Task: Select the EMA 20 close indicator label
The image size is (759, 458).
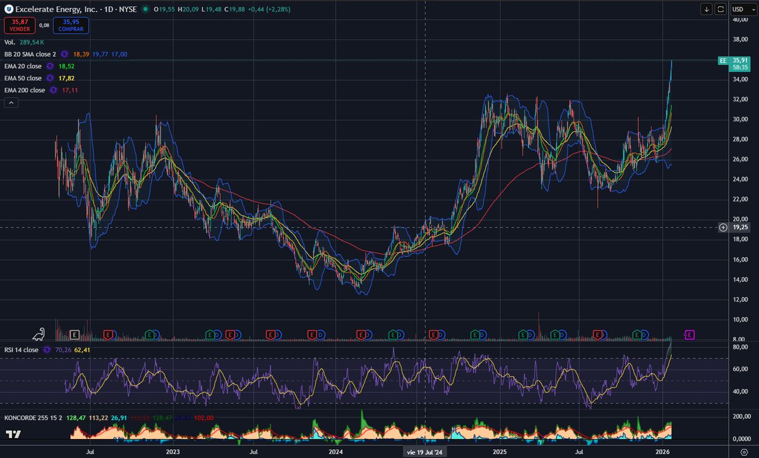Action: [x=23, y=66]
